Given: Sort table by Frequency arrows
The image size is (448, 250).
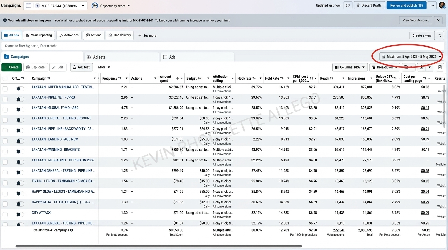Looking at the screenshot, I should [x=120, y=78].
